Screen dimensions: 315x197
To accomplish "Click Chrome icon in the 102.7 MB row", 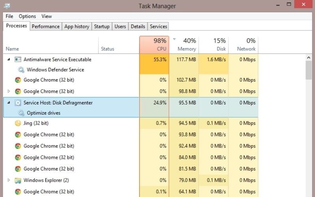I will [x=18, y=80].
